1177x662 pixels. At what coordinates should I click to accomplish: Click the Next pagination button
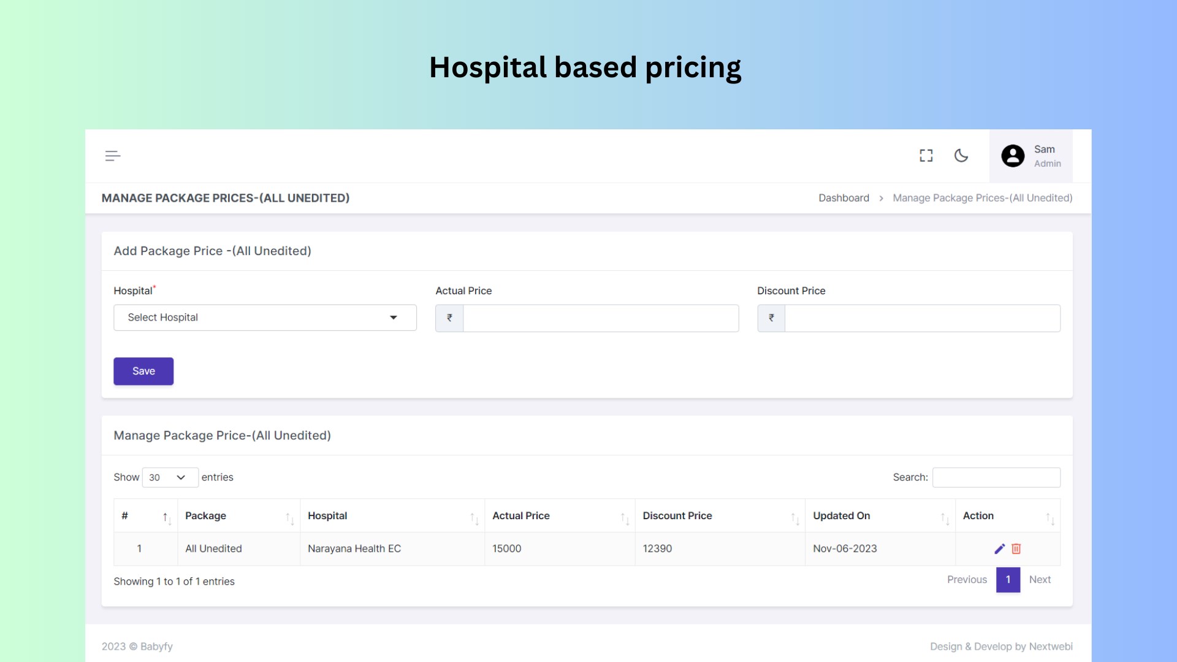click(x=1040, y=579)
